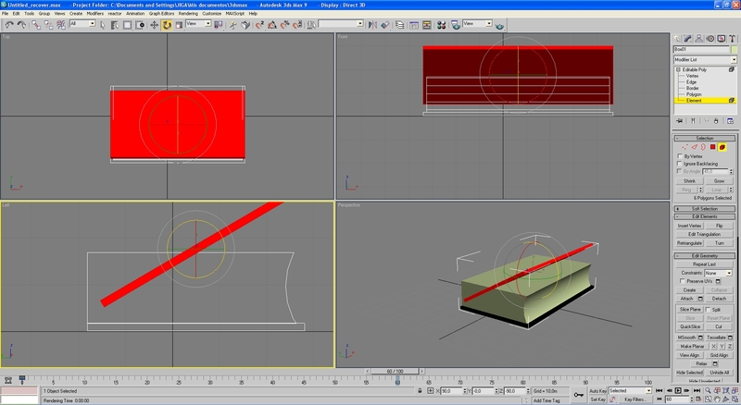The image size is (741, 405).
Task: Switch to the Display command panel tab
Action: click(x=722, y=39)
